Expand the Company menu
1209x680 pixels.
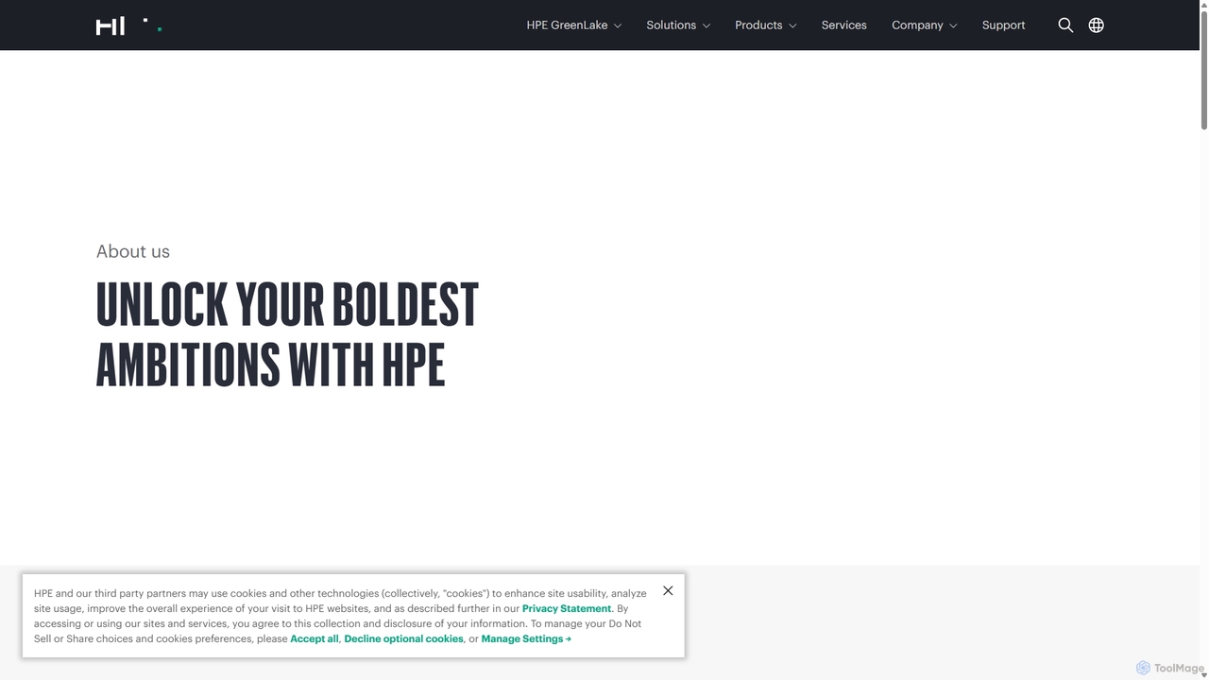click(x=925, y=25)
